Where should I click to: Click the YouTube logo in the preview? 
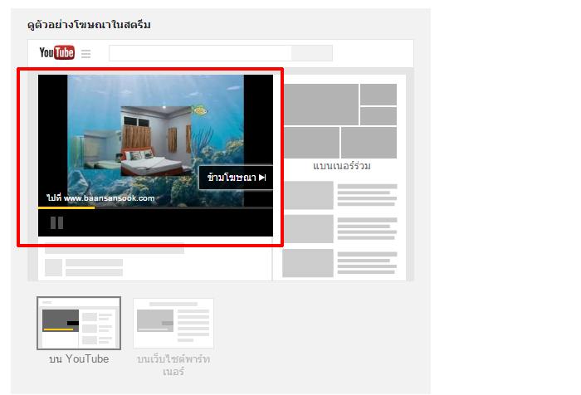56,52
